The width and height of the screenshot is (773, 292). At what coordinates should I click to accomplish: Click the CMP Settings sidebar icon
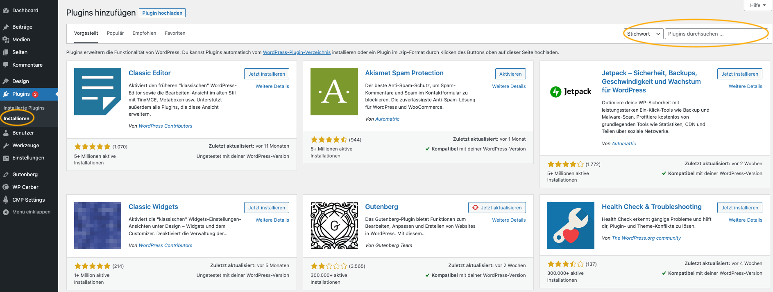(x=6, y=200)
